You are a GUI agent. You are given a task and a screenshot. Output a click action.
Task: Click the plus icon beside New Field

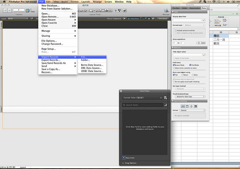124,158
